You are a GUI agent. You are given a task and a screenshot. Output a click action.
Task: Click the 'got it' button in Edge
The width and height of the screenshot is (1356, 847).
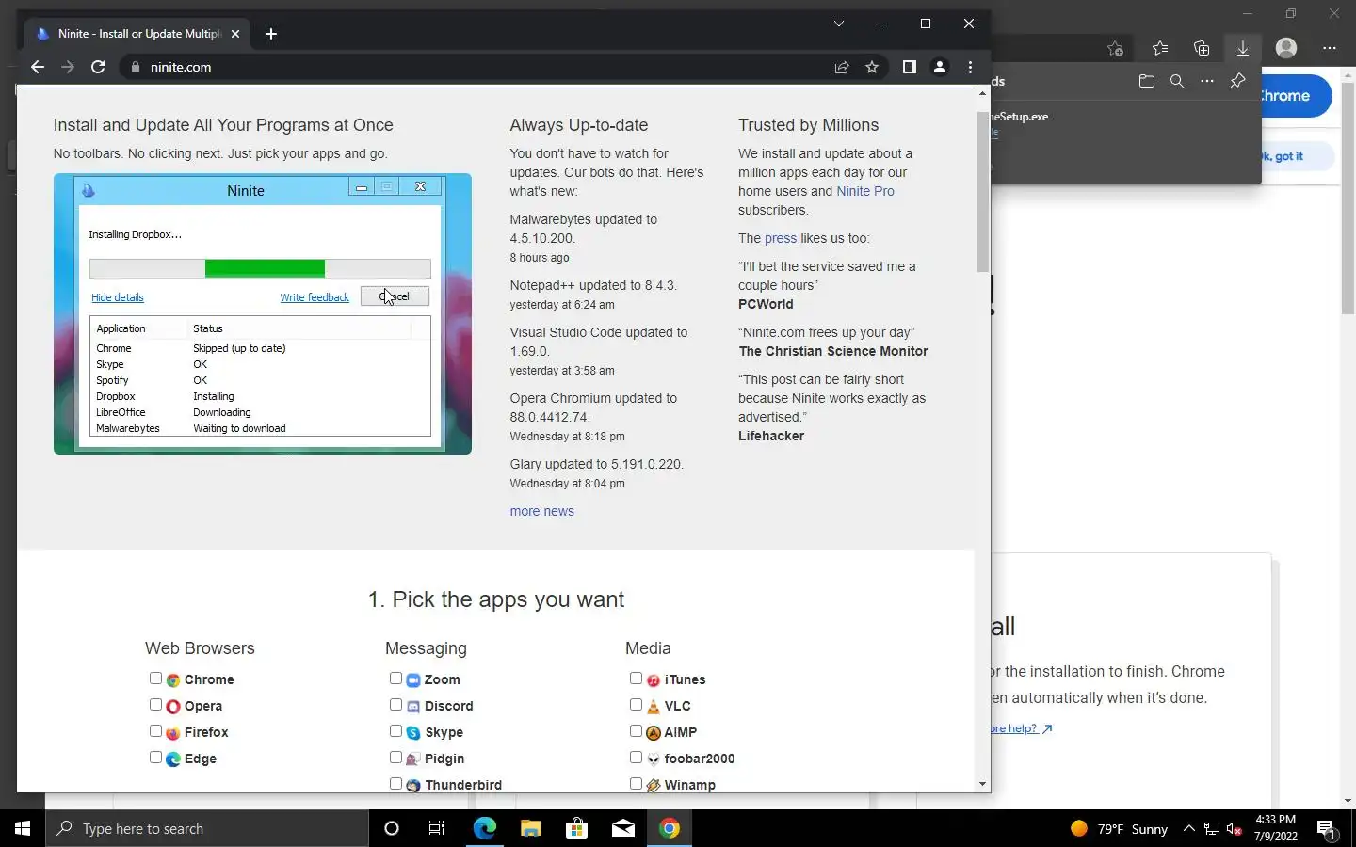tap(1298, 156)
